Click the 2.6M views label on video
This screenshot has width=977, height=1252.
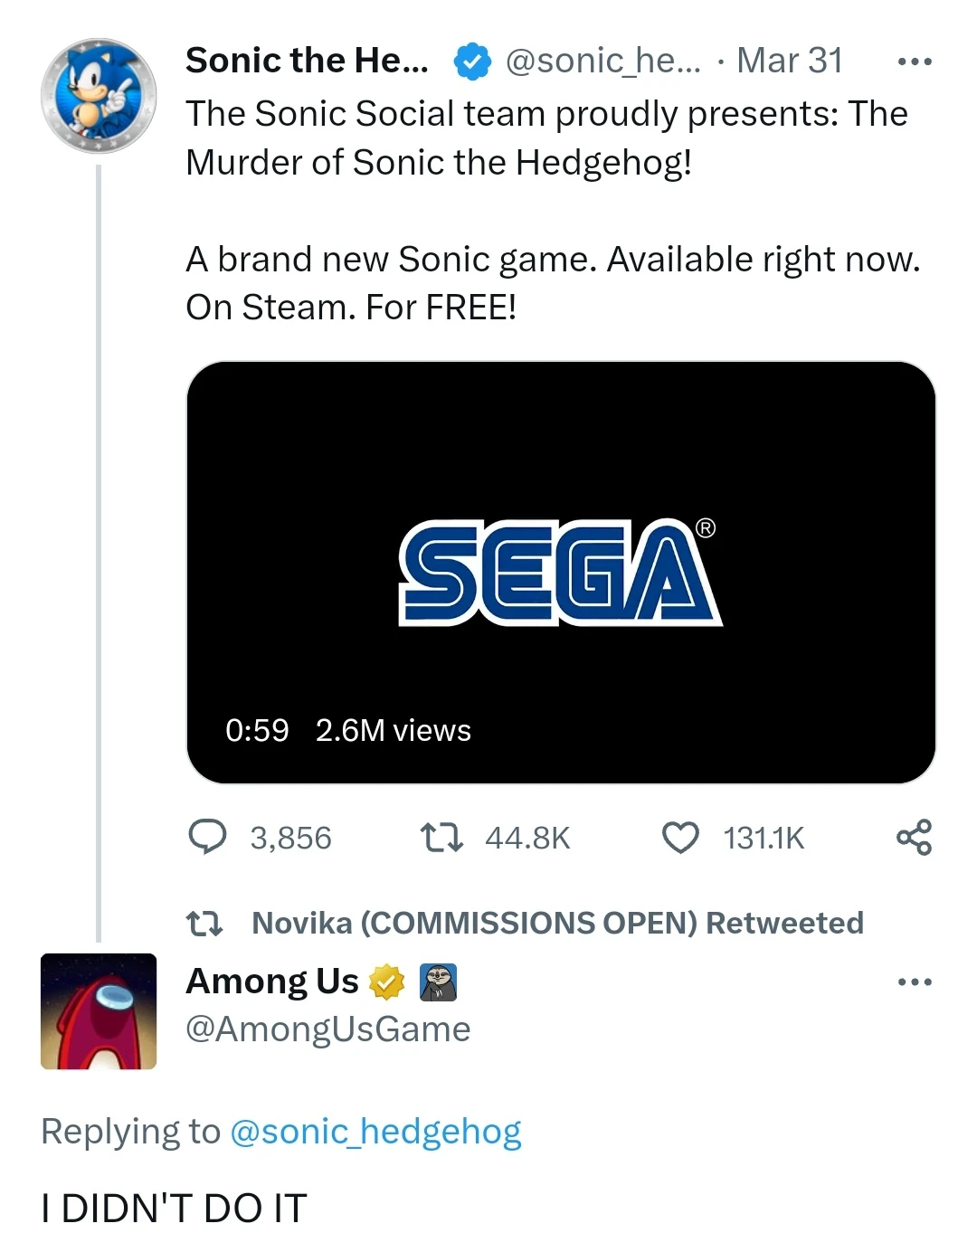[x=394, y=730]
